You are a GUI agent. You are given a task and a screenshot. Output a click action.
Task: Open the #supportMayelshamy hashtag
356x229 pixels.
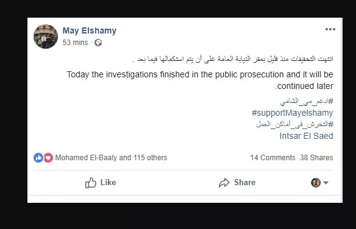click(x=293, y=113)
